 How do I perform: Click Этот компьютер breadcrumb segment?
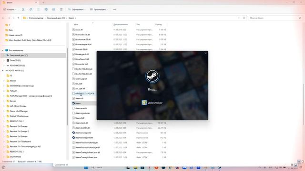pos(36,18)
